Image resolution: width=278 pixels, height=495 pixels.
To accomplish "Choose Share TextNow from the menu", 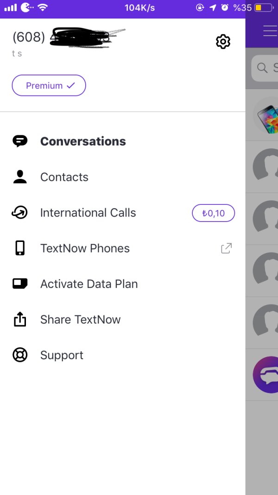I will [80, 319].
